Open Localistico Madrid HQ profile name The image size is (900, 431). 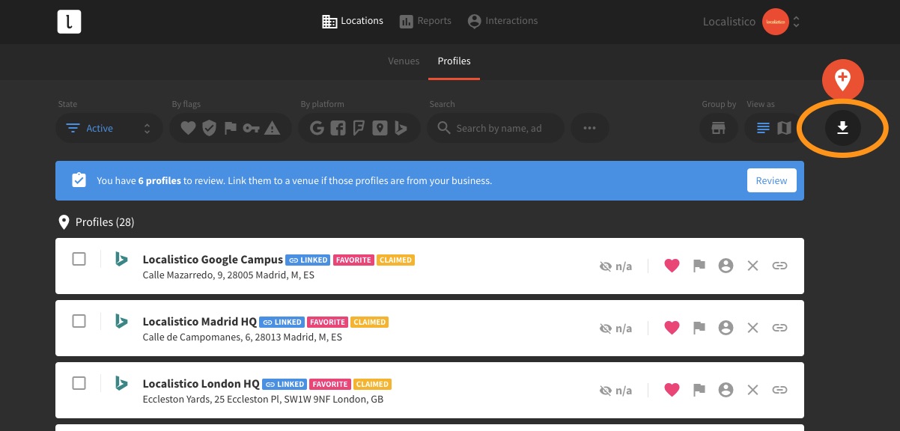tap(200, 322)
